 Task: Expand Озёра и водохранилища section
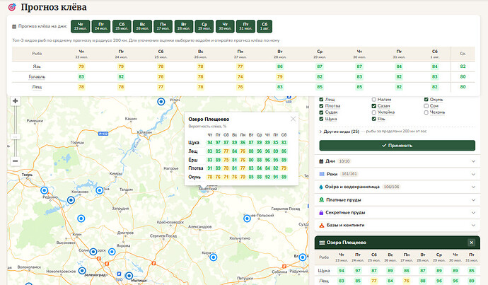[397, 187]
